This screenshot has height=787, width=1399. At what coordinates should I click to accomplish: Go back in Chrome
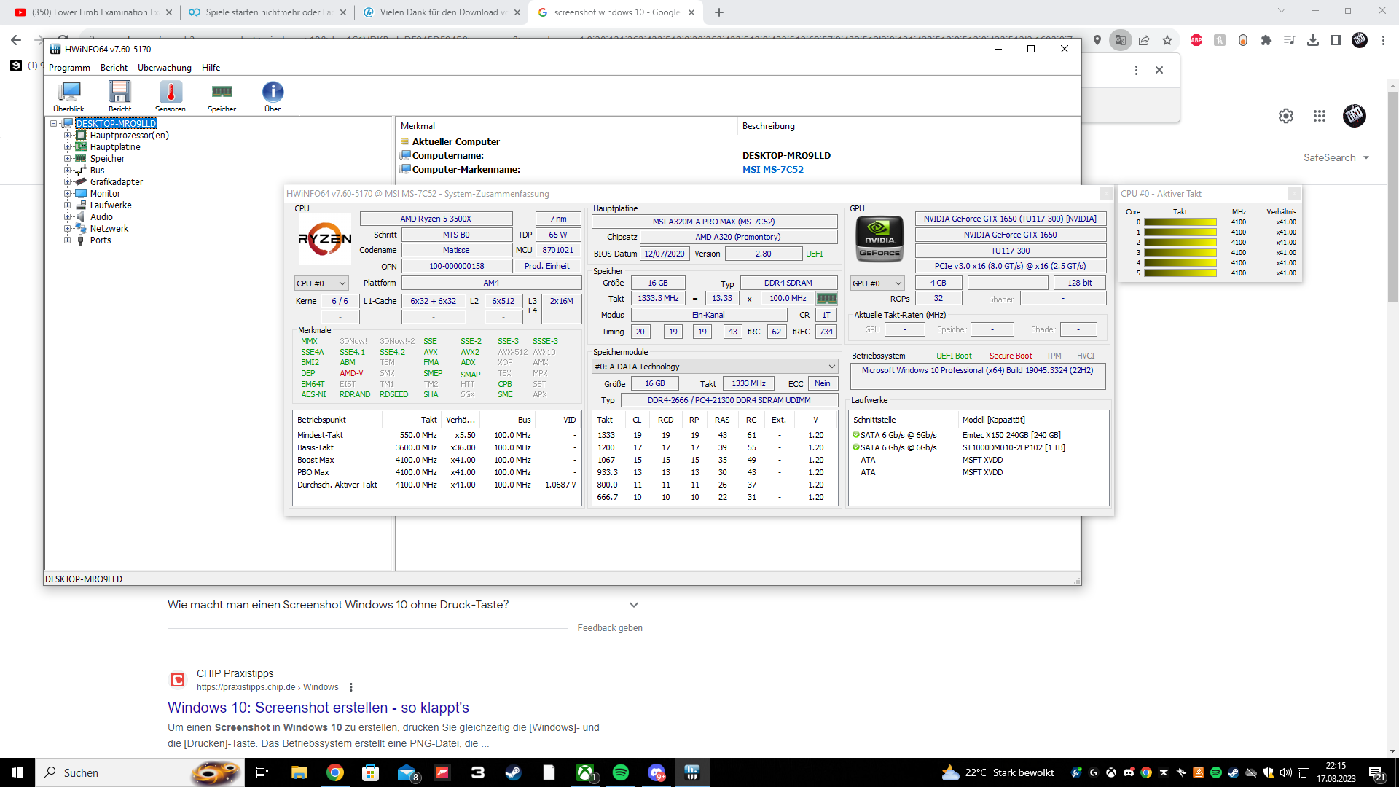pyautogui.click(x=16, y=41)
